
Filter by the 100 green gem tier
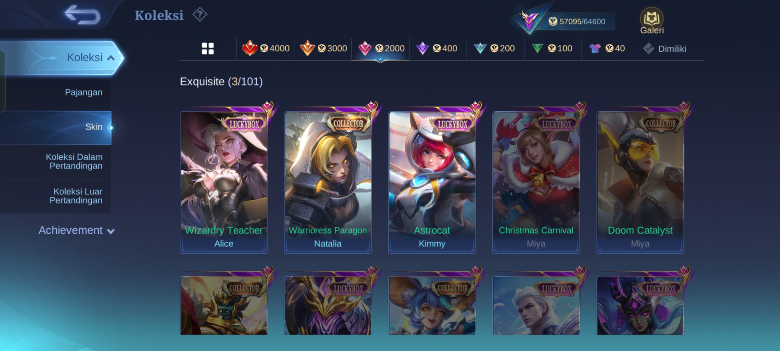[x=552, y=48]
